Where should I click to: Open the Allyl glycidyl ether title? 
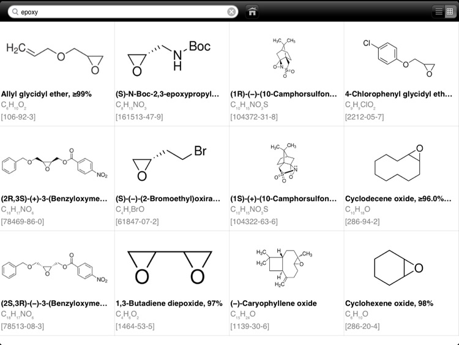47,94
